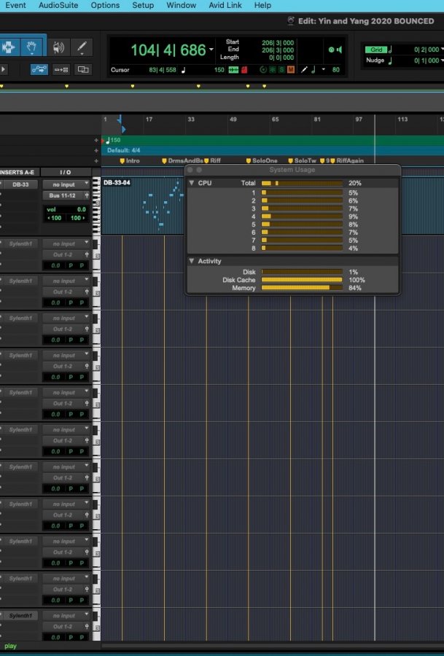This screenshot has height=656, width=444.
Task: Select the Grabber hand tool
Action: point(33,48)
